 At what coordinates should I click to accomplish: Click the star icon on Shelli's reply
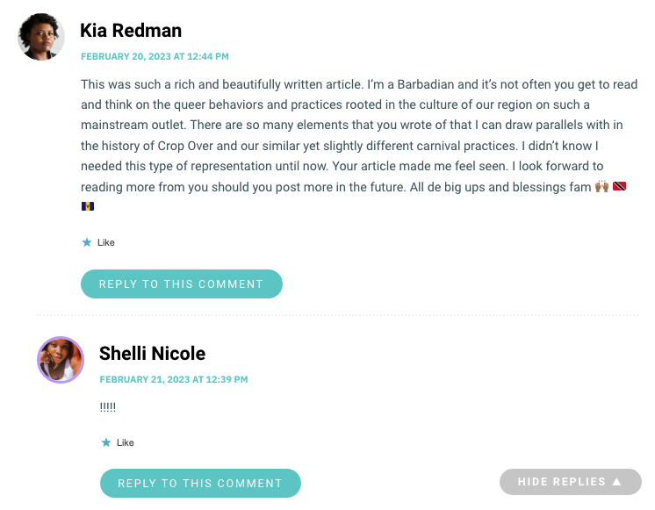coord(106,442)
